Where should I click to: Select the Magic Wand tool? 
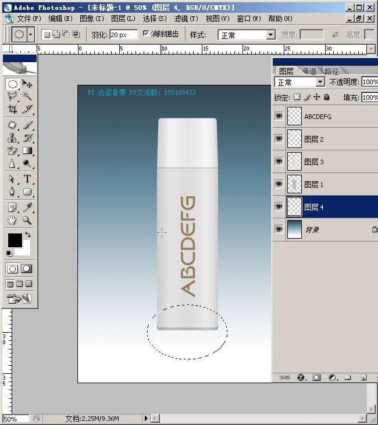pyautogui.click(x=27, y=96)
